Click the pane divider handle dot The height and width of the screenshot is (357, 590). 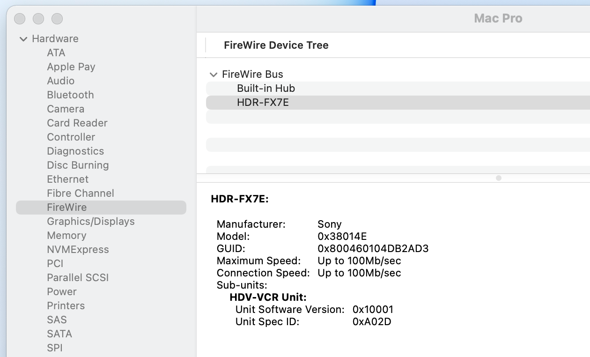[x=499, y=178]
